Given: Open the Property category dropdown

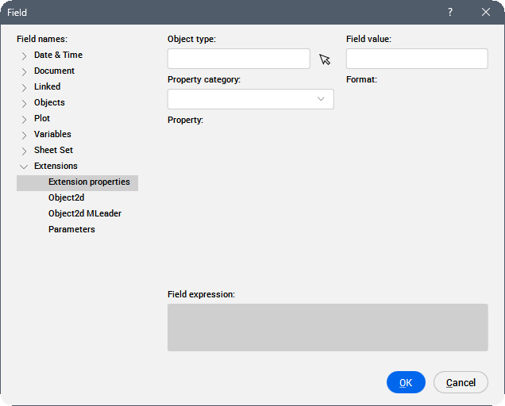Looking at the screenshot, I should coord(250,99).
